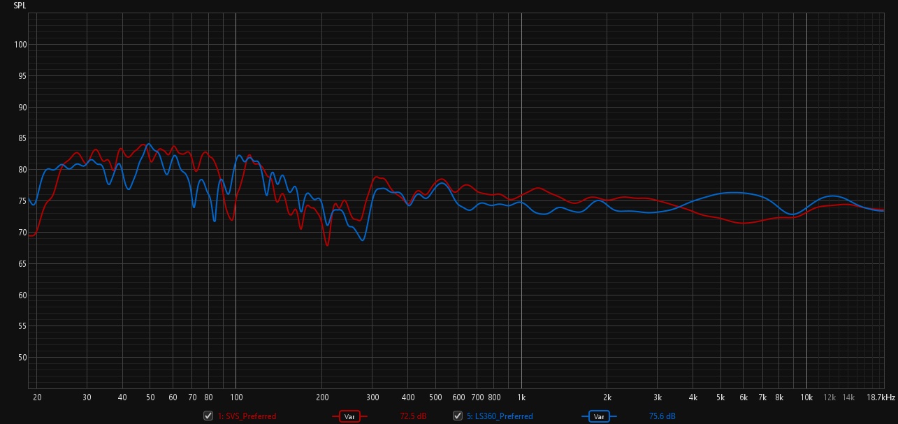Screen dimensions: 898x424
Task: Click the 100 dB level axis label
Action: pos(20,45)
